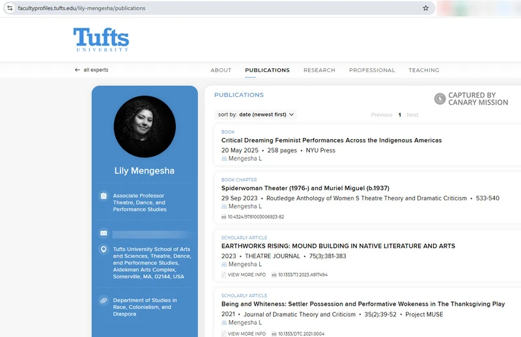The height and width of the screenshot is (337, 521).
Task: Click Mengesha L author under Spiderwoman Theater
Action: click(x=246, y=206)
